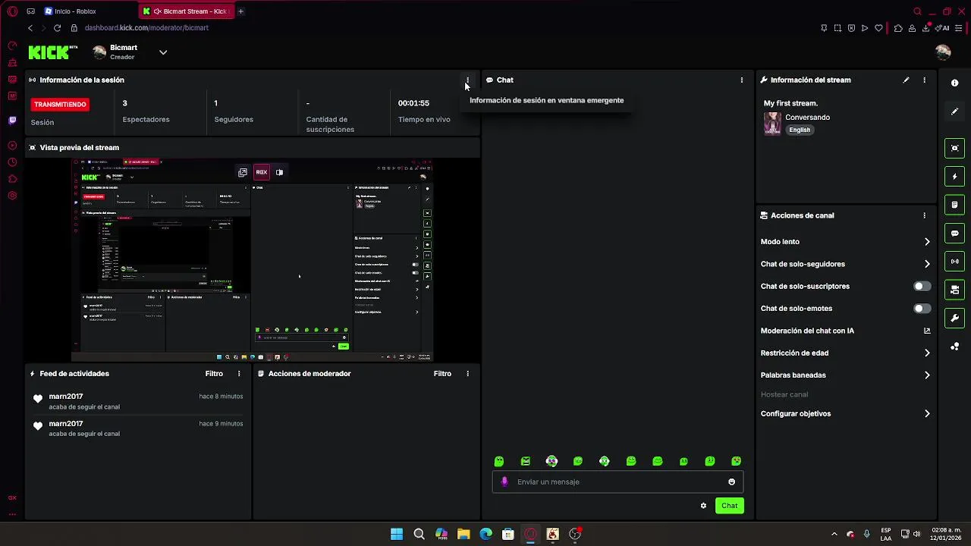Open Twitch in the Opera sidebar
The image size is (971, 546).
pos(12,121)
